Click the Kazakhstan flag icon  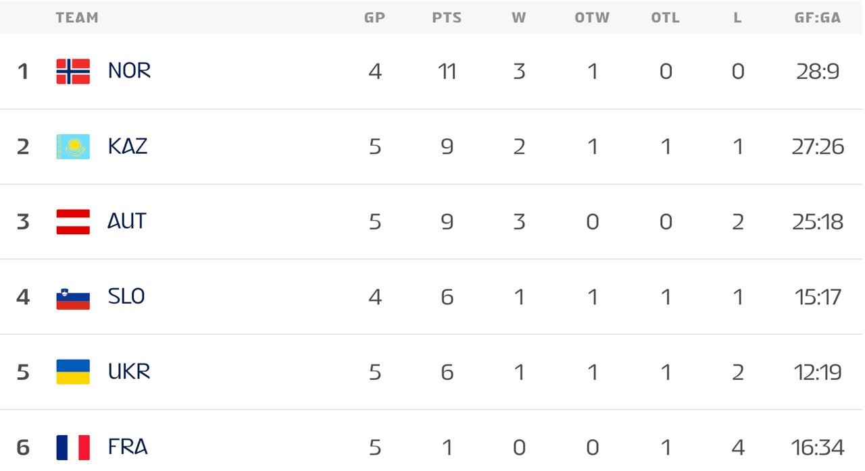point(73,146)
